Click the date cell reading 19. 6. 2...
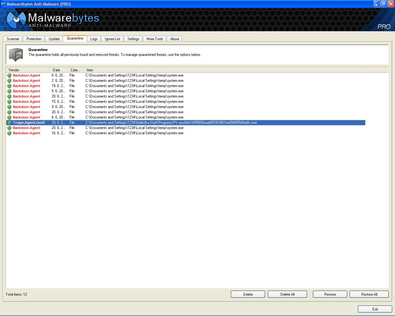Viewport: 395px width, 316px height. (x=58, y=86)
